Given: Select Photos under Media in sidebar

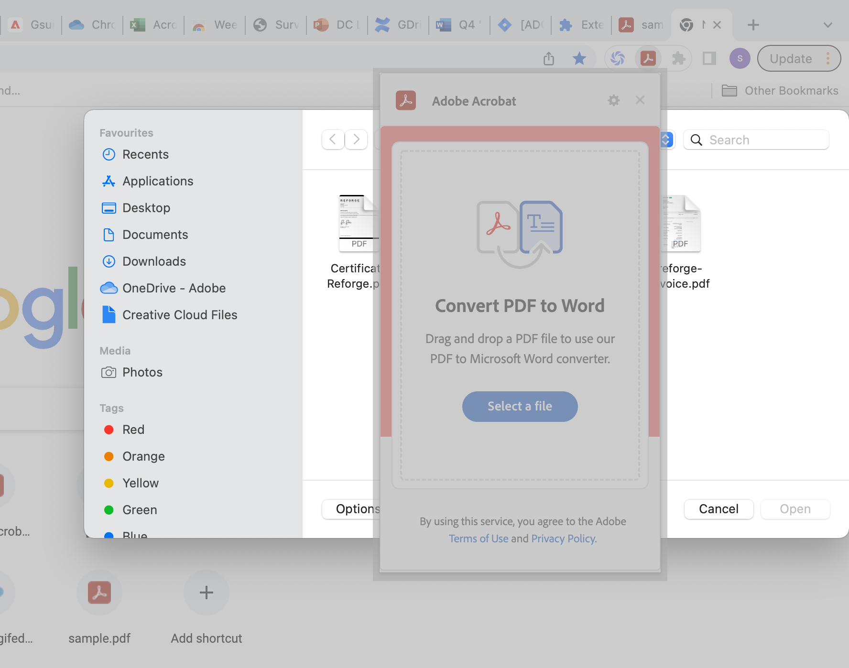Looking at the screenshot, I should [x=133, y=372].
